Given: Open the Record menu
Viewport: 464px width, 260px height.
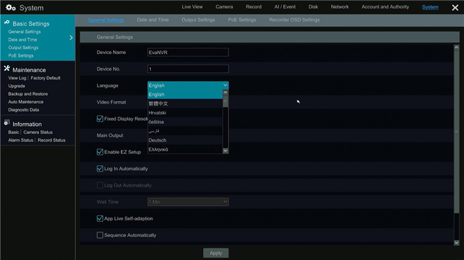Looking at the screenshot, I should 253,7.
